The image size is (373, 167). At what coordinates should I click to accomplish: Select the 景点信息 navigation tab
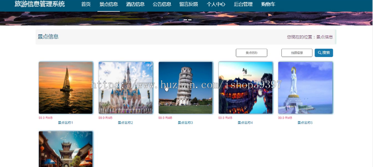(x=109, y=4)
